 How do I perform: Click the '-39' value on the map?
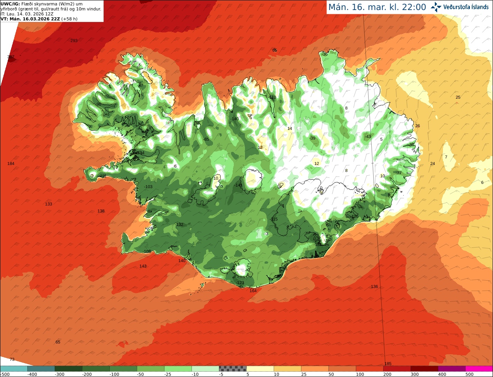point(312,138)
